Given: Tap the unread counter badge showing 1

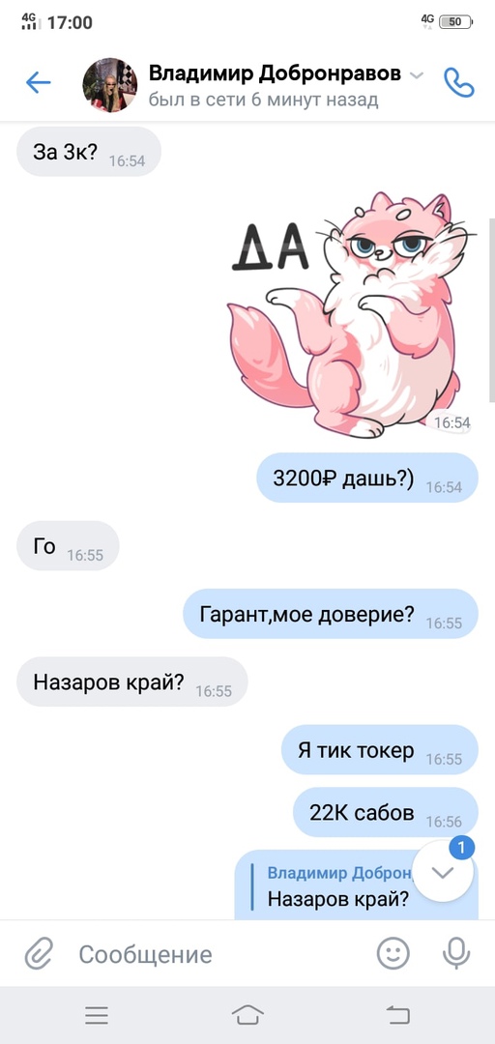Looking at the screenshot, I should click(x=461, y=849).
